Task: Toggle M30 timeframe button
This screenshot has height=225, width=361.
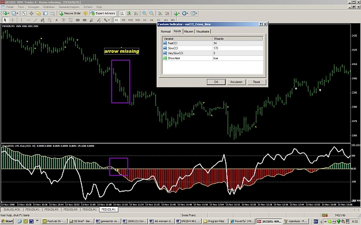Action: click(x=137, y=20)
